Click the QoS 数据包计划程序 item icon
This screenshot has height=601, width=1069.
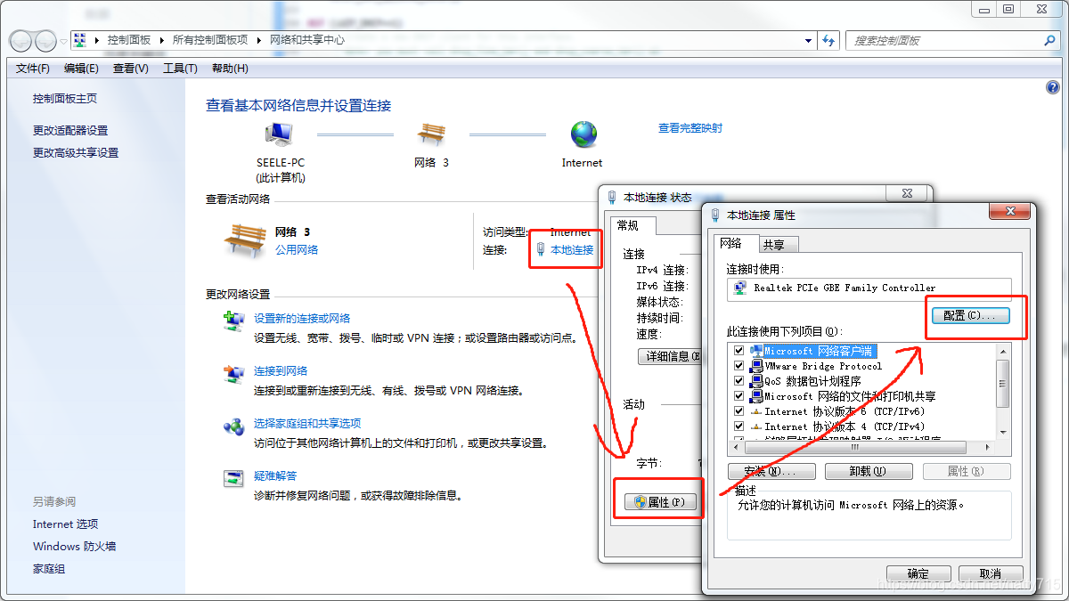(756, 381)
